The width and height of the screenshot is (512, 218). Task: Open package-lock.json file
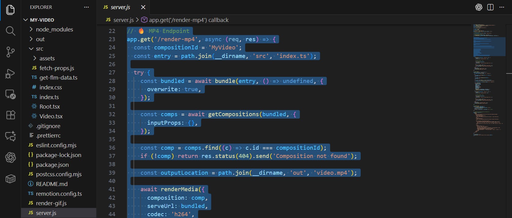click(x=59, y=155)
